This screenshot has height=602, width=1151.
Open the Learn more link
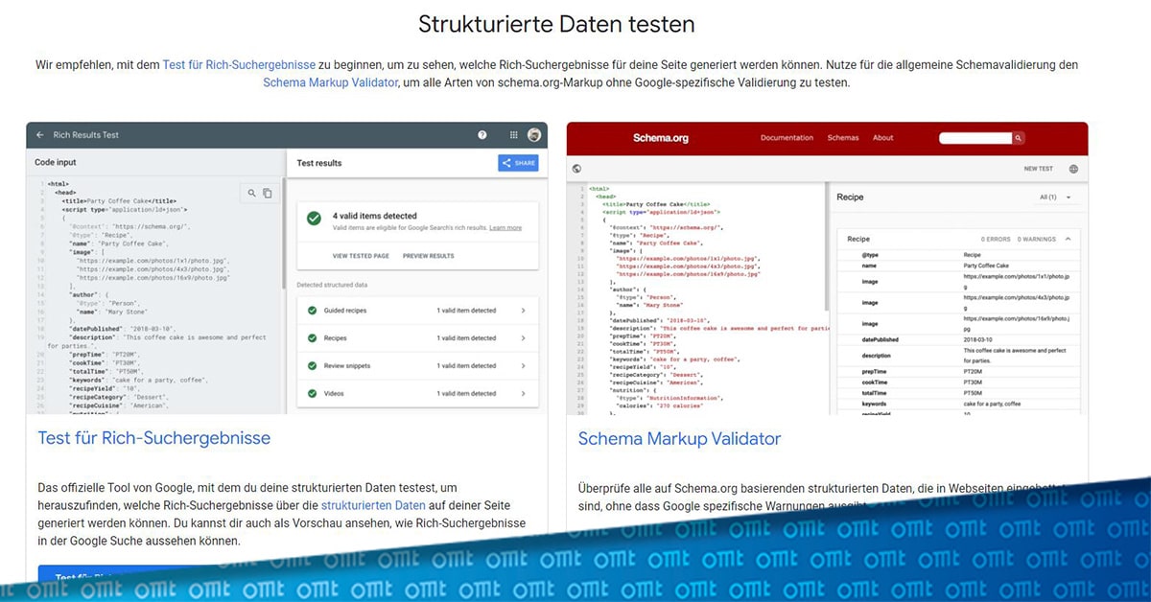pyautogui.click(x=506, y=227)
